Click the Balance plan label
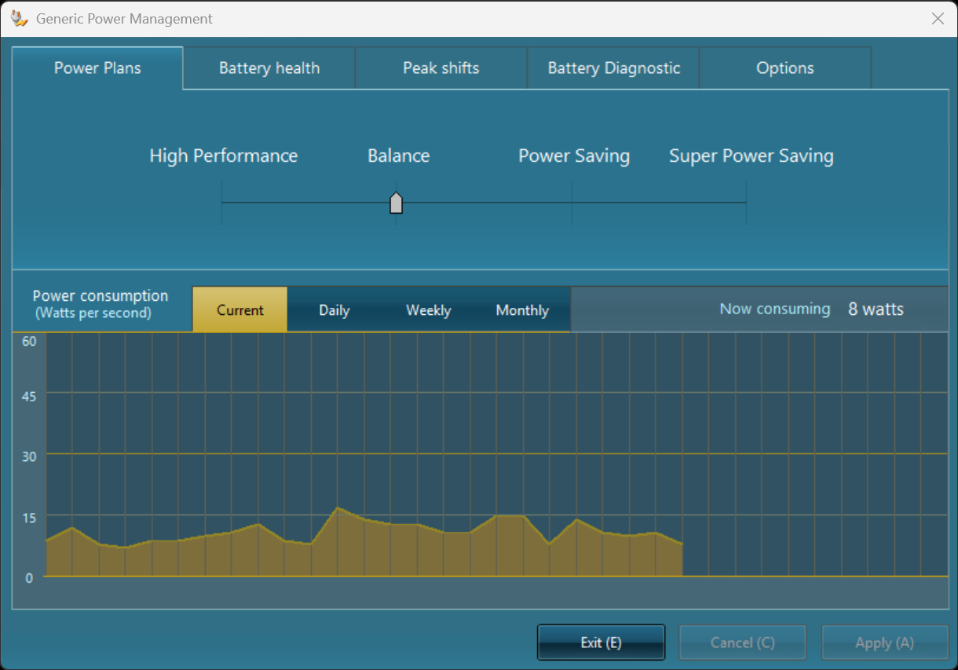958x670 pixels. (x=399, y=156)
